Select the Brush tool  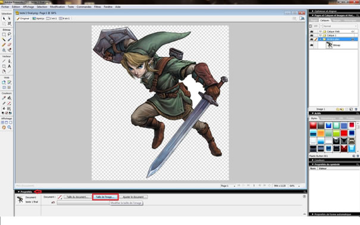tap(9, 40)
